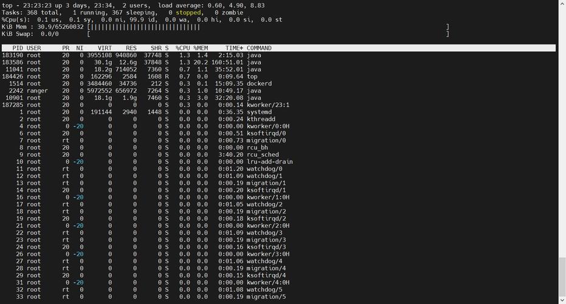Screen dimensions: 566x304
Task: Click the watchdog/3 command
Action: click(x=264, y=233)
